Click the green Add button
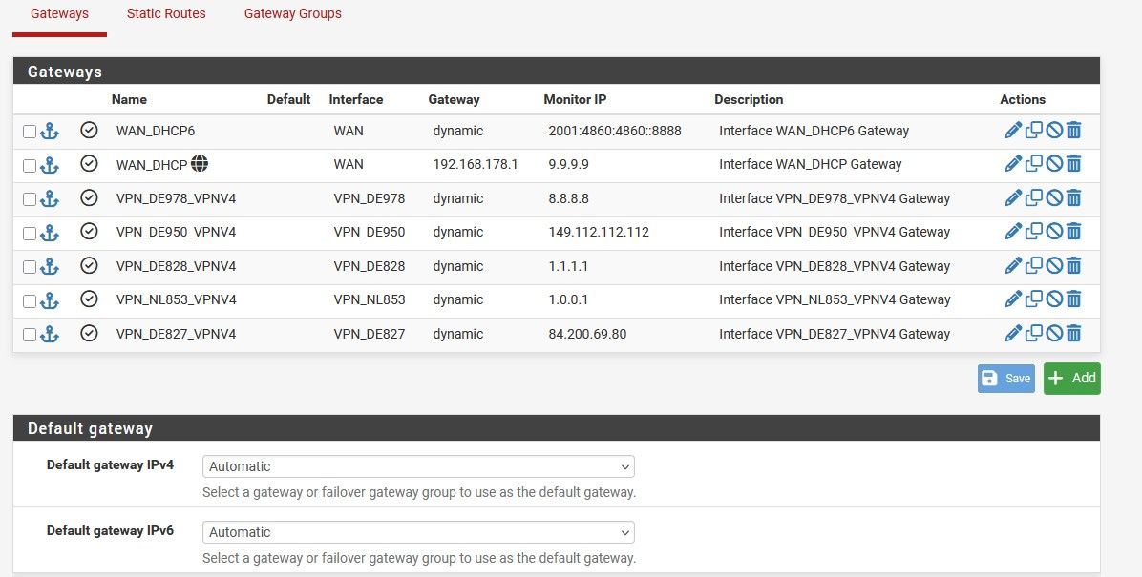Screen dimensions: 1142x577 click(x=1071, y=378)
